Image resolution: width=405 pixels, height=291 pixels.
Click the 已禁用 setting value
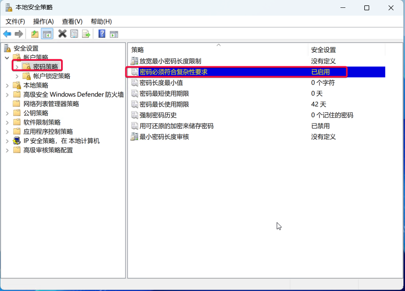pos(320,126)
